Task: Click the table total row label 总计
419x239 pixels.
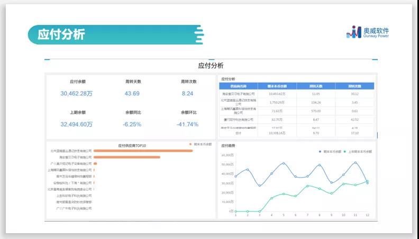Action: pos(239,133)
